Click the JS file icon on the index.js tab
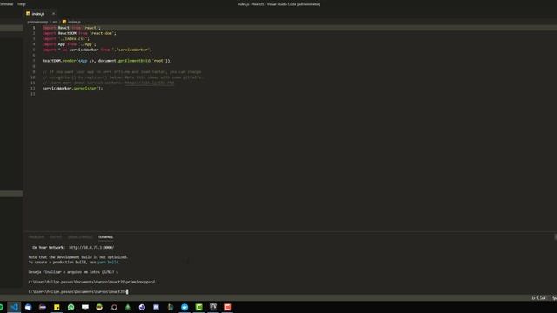The height and width of the screenshot is (313, 557). point(28,14)
